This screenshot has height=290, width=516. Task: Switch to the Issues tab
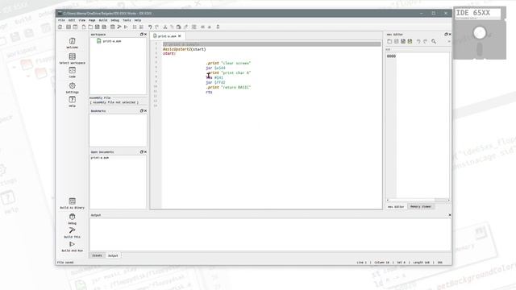click(97, 255)
